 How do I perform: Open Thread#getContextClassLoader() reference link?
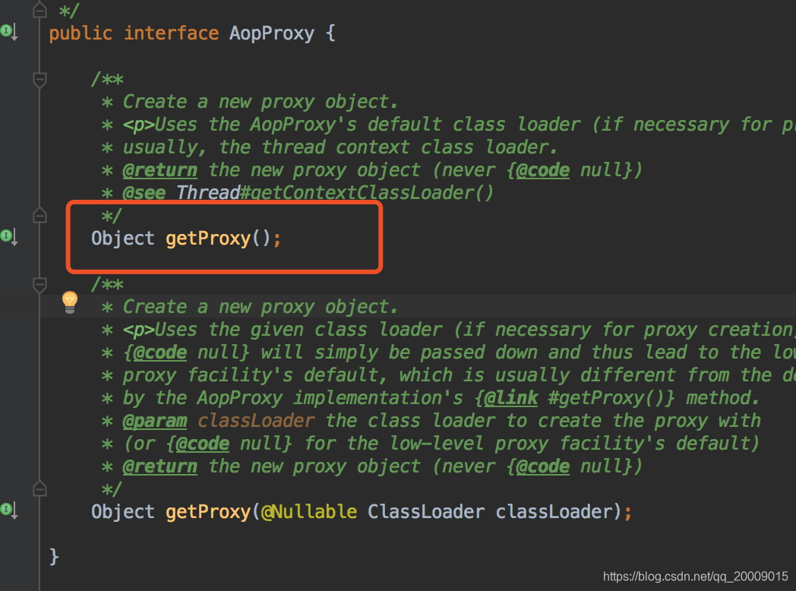pyautogui.click(x=334, y=193)
